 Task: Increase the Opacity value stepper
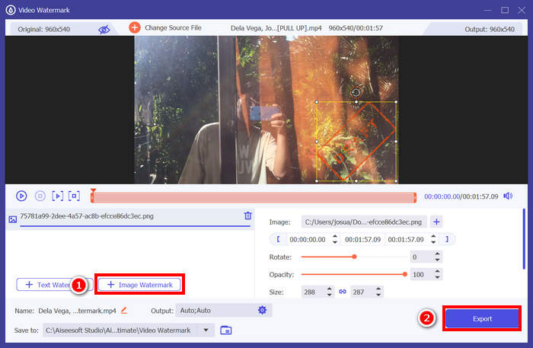point(436,270)
